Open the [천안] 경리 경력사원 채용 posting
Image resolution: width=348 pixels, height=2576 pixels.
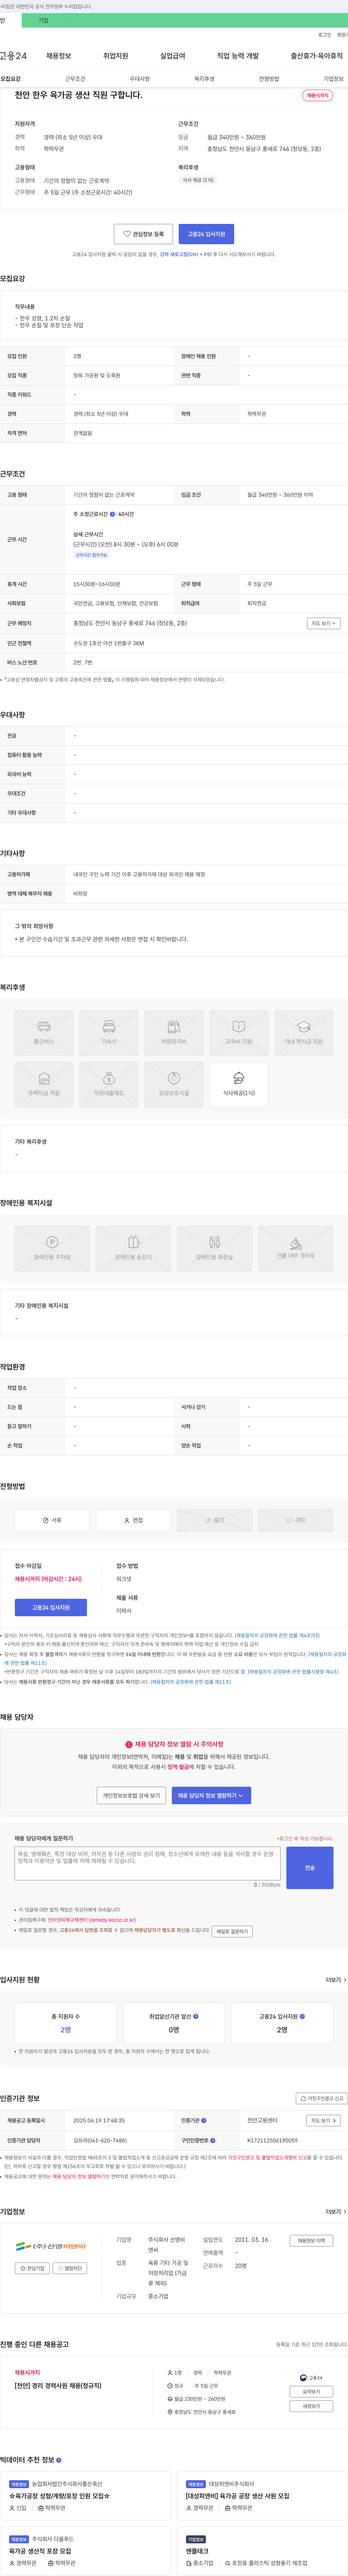tap(58, 2385)
